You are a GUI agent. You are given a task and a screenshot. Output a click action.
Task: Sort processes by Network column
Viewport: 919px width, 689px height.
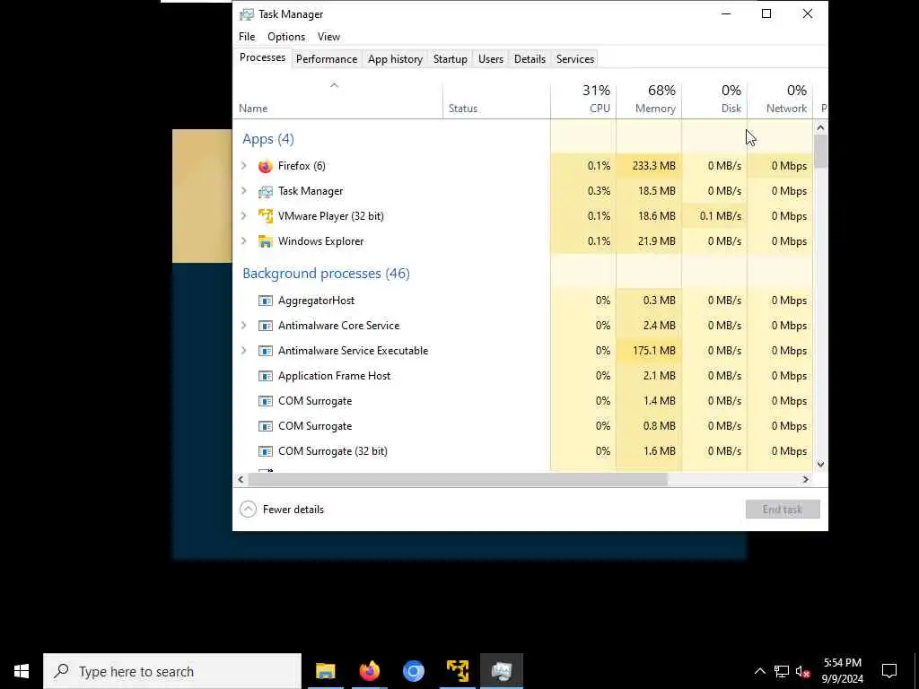pyautogui.click(x=780, y=100)
